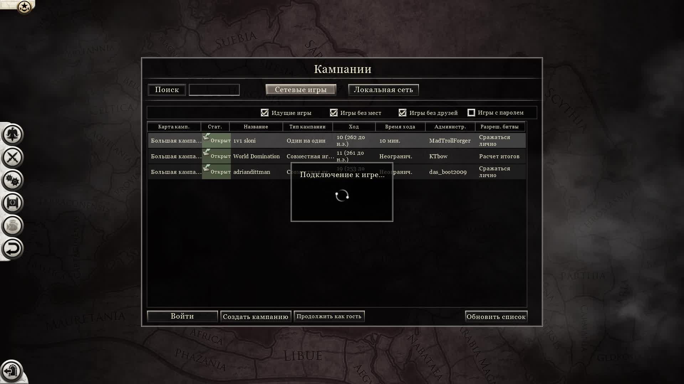
Task: Click the Кампании window title
Action: tap(342, 69)
